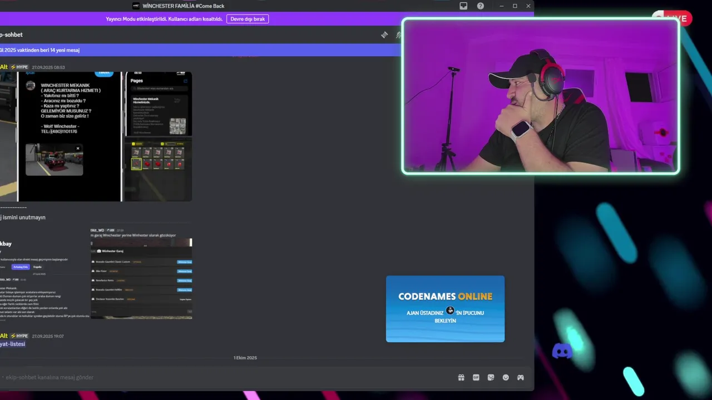Open the Discord help question mark icon
The width and height of the screenshot is (712, 400).
tap(481, 6)
